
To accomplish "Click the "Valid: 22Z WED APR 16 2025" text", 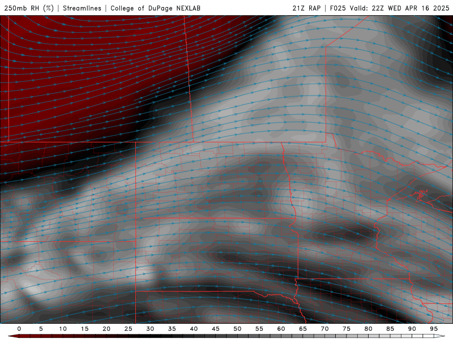I will (x=400, y=8).
